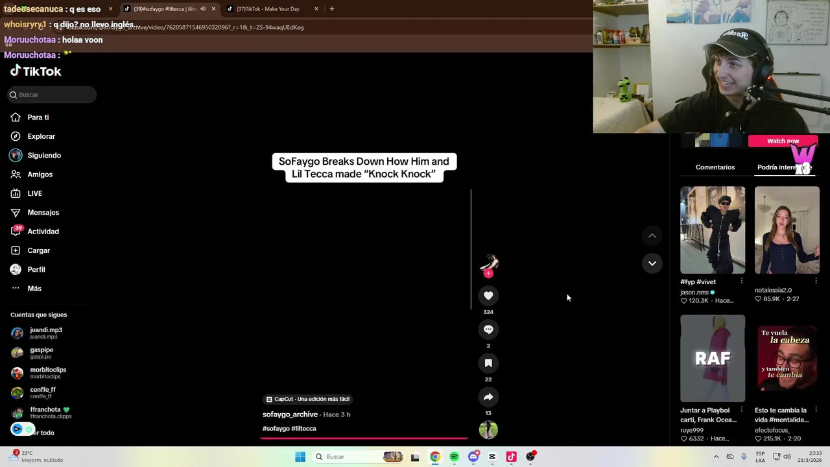This screenshot has width=830, height=467.
Task: Open the sofaygo_archive profile link
Action: [290, 414]
